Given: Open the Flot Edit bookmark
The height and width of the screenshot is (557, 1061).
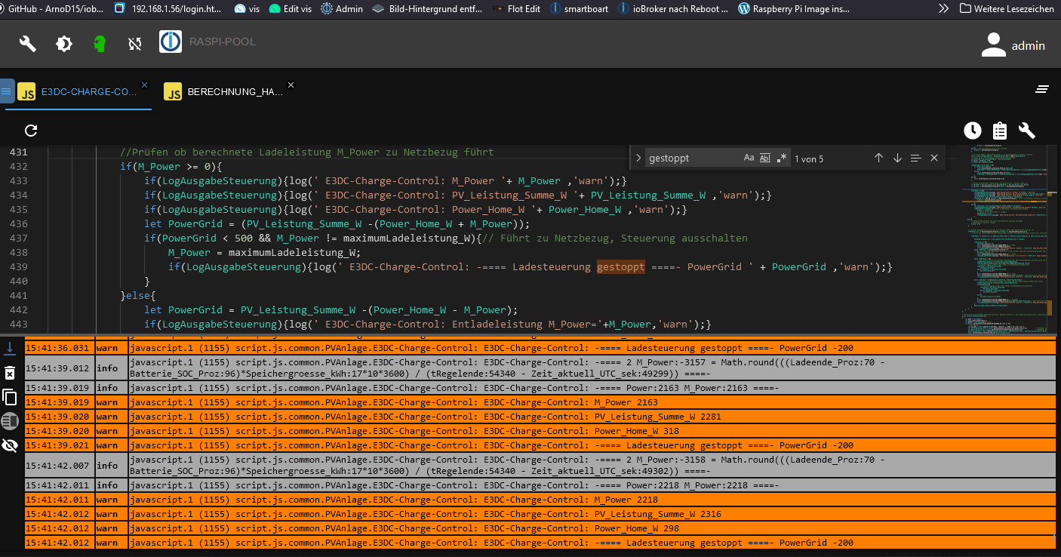Looking at the screenshot, I should (516, 9).
